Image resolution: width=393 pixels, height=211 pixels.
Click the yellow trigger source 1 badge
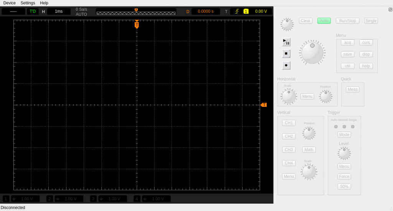pos(246,11)
